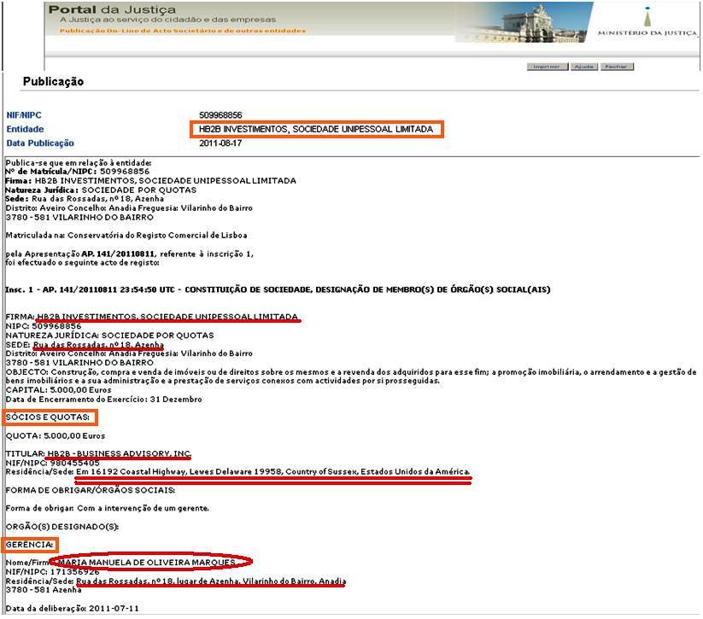The height and width of the screenshot is (619, 703).
Task: Click the Portal da Justiça title
Action: click(112, 9)
